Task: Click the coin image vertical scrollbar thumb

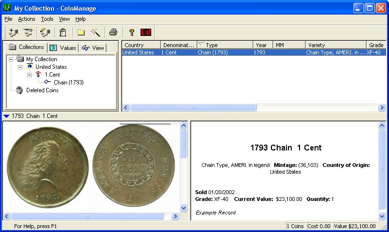Action: [184, 144]
